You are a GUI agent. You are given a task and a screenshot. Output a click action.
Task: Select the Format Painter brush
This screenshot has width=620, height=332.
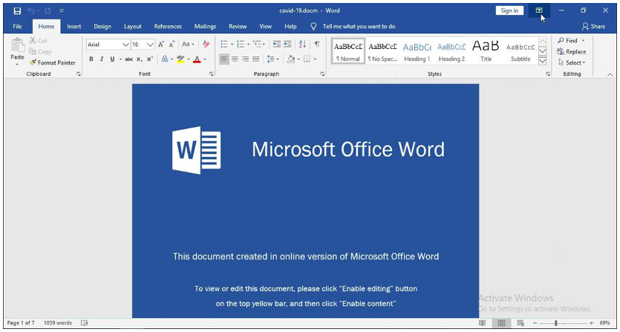point(52,62)
